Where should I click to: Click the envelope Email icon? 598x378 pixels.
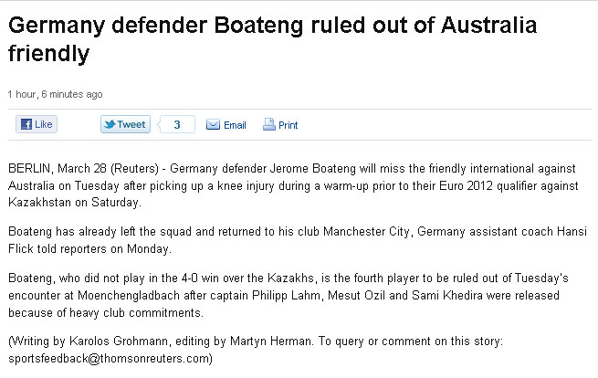(213, 125)
